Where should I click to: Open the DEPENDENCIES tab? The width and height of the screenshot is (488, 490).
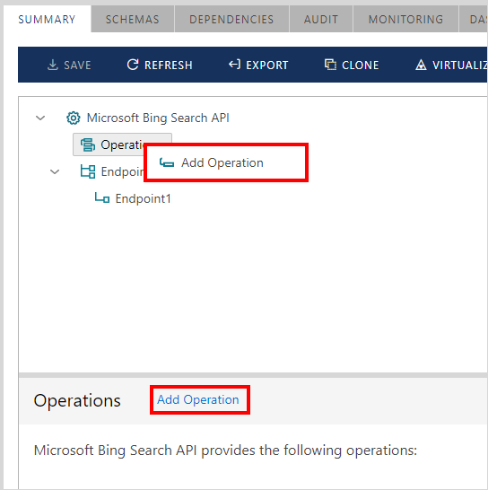click(231, 20)
